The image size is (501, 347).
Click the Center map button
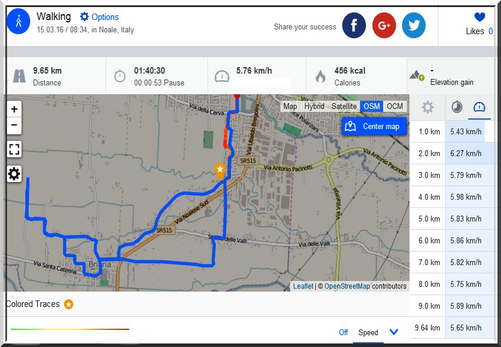tap(374, 126)
